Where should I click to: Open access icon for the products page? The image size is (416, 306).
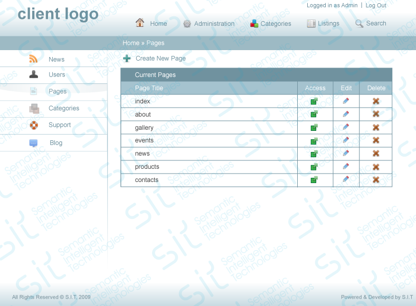pos(314,167)
